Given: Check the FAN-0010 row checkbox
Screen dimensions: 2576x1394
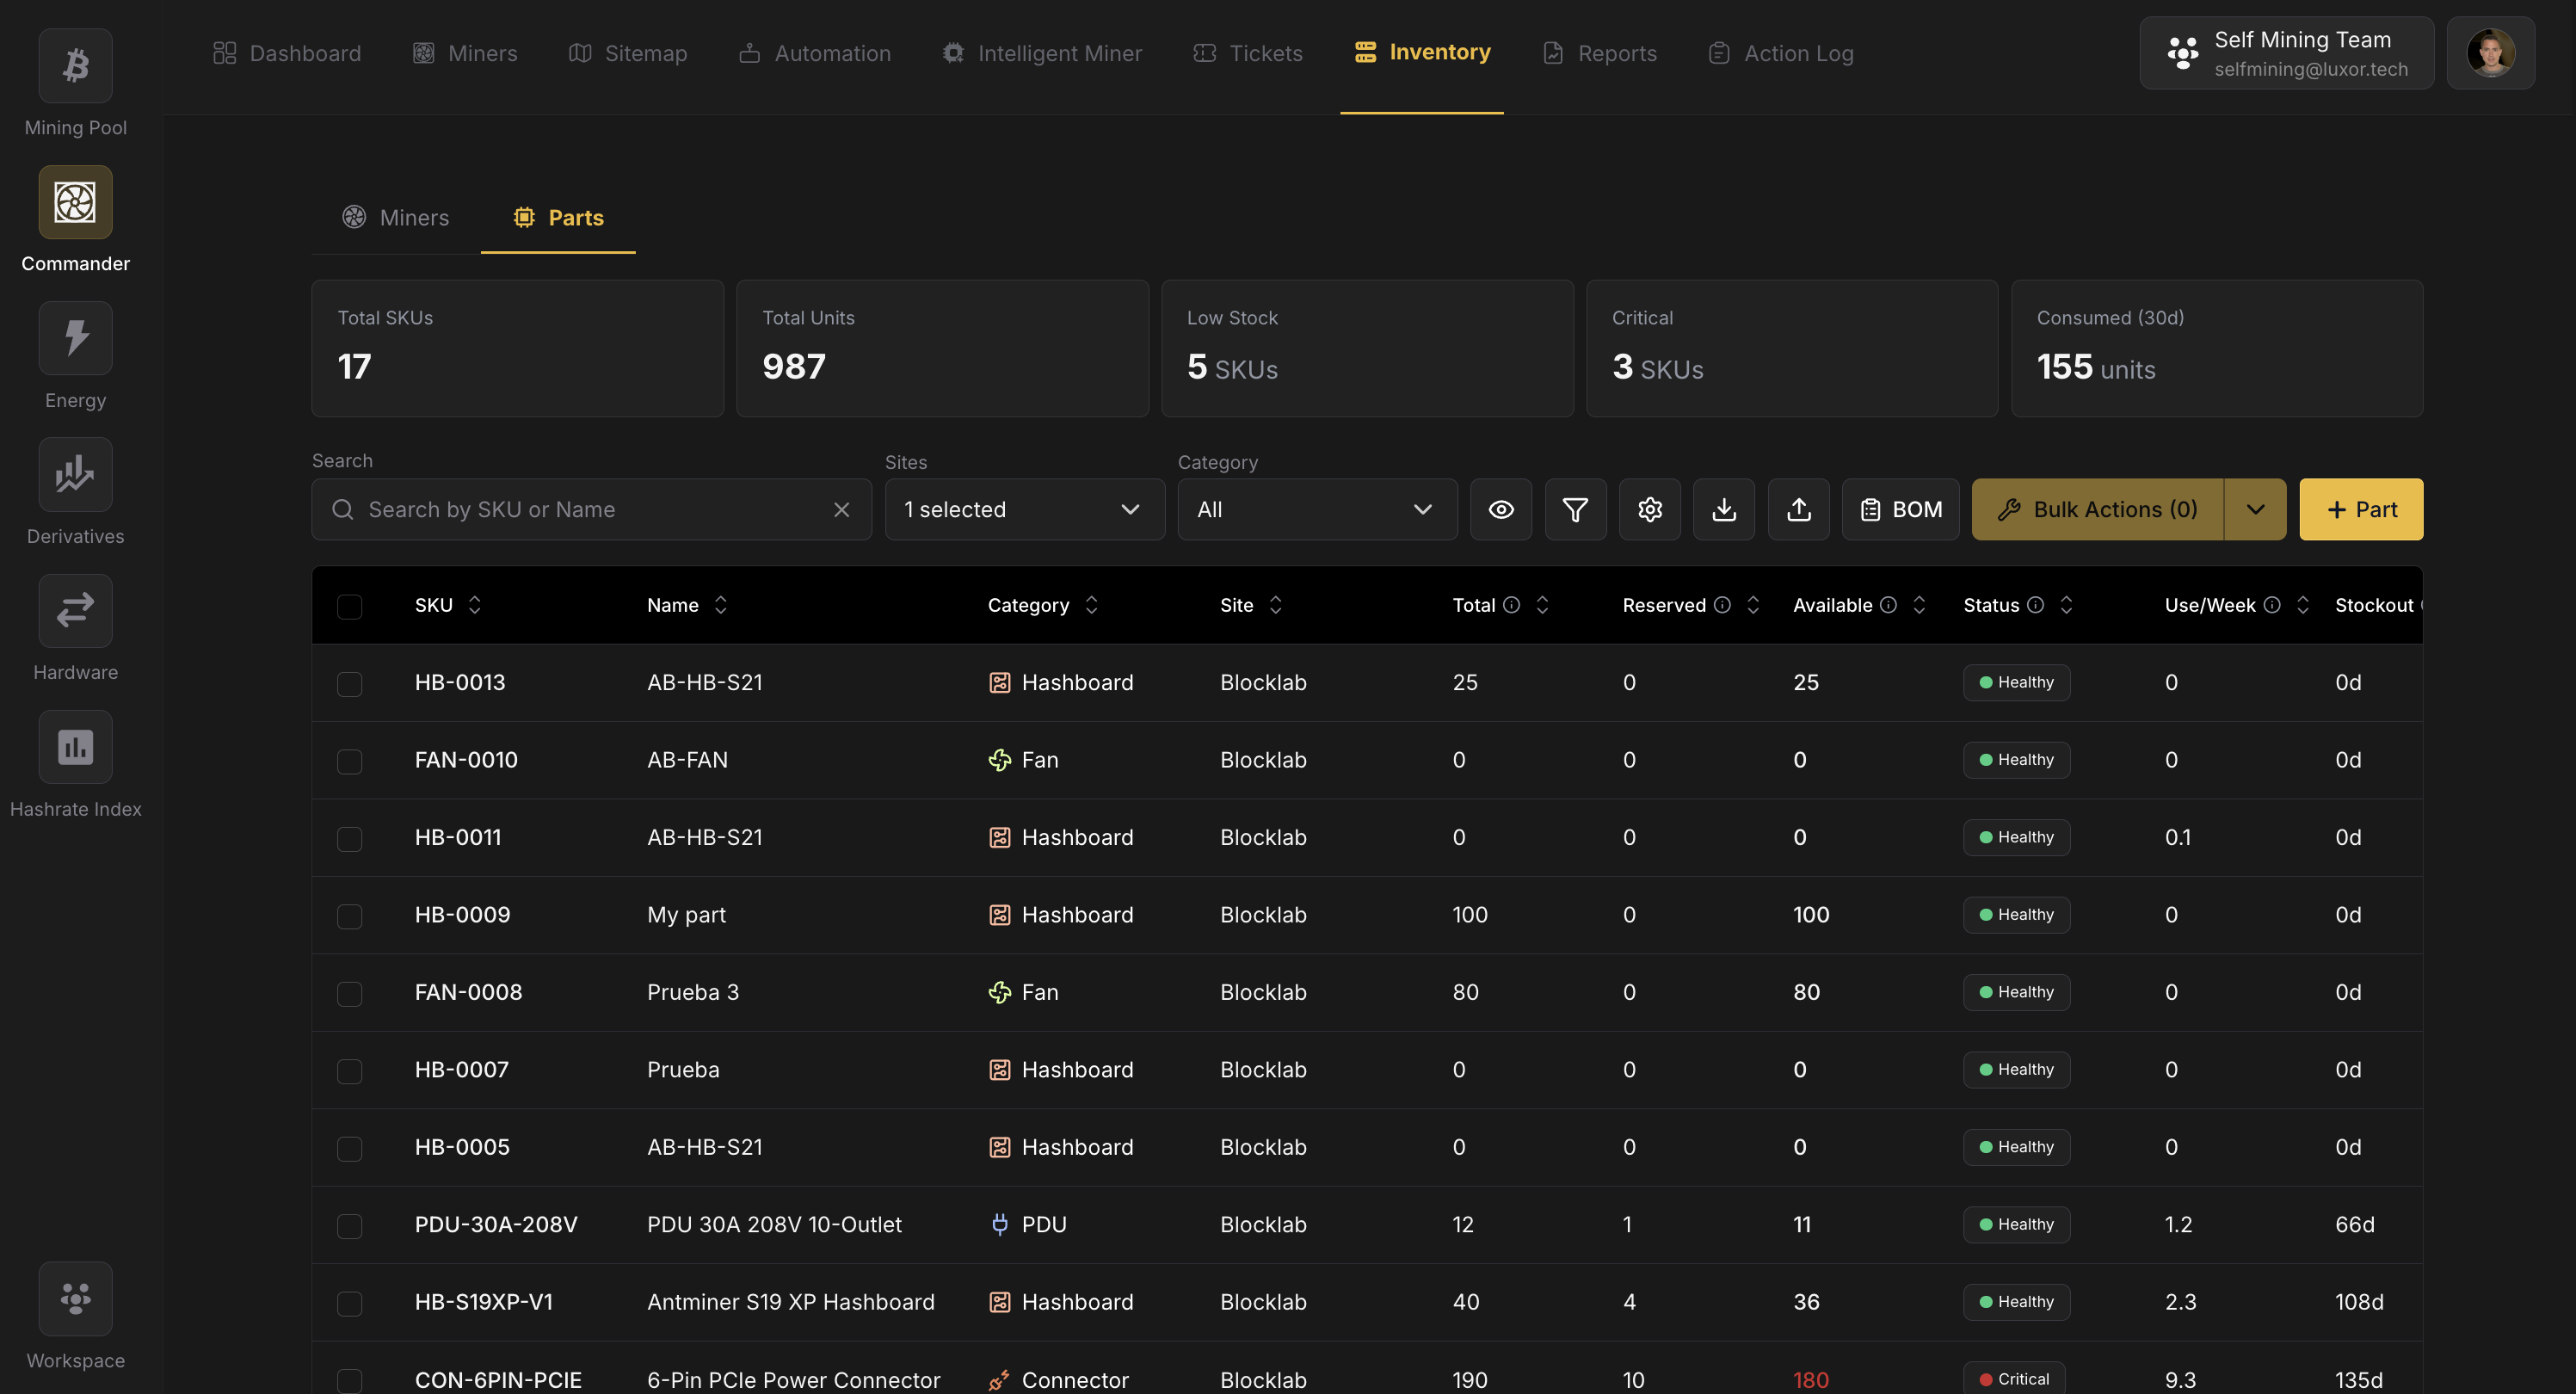Looking at the screenshot, I should coord(349,761).
